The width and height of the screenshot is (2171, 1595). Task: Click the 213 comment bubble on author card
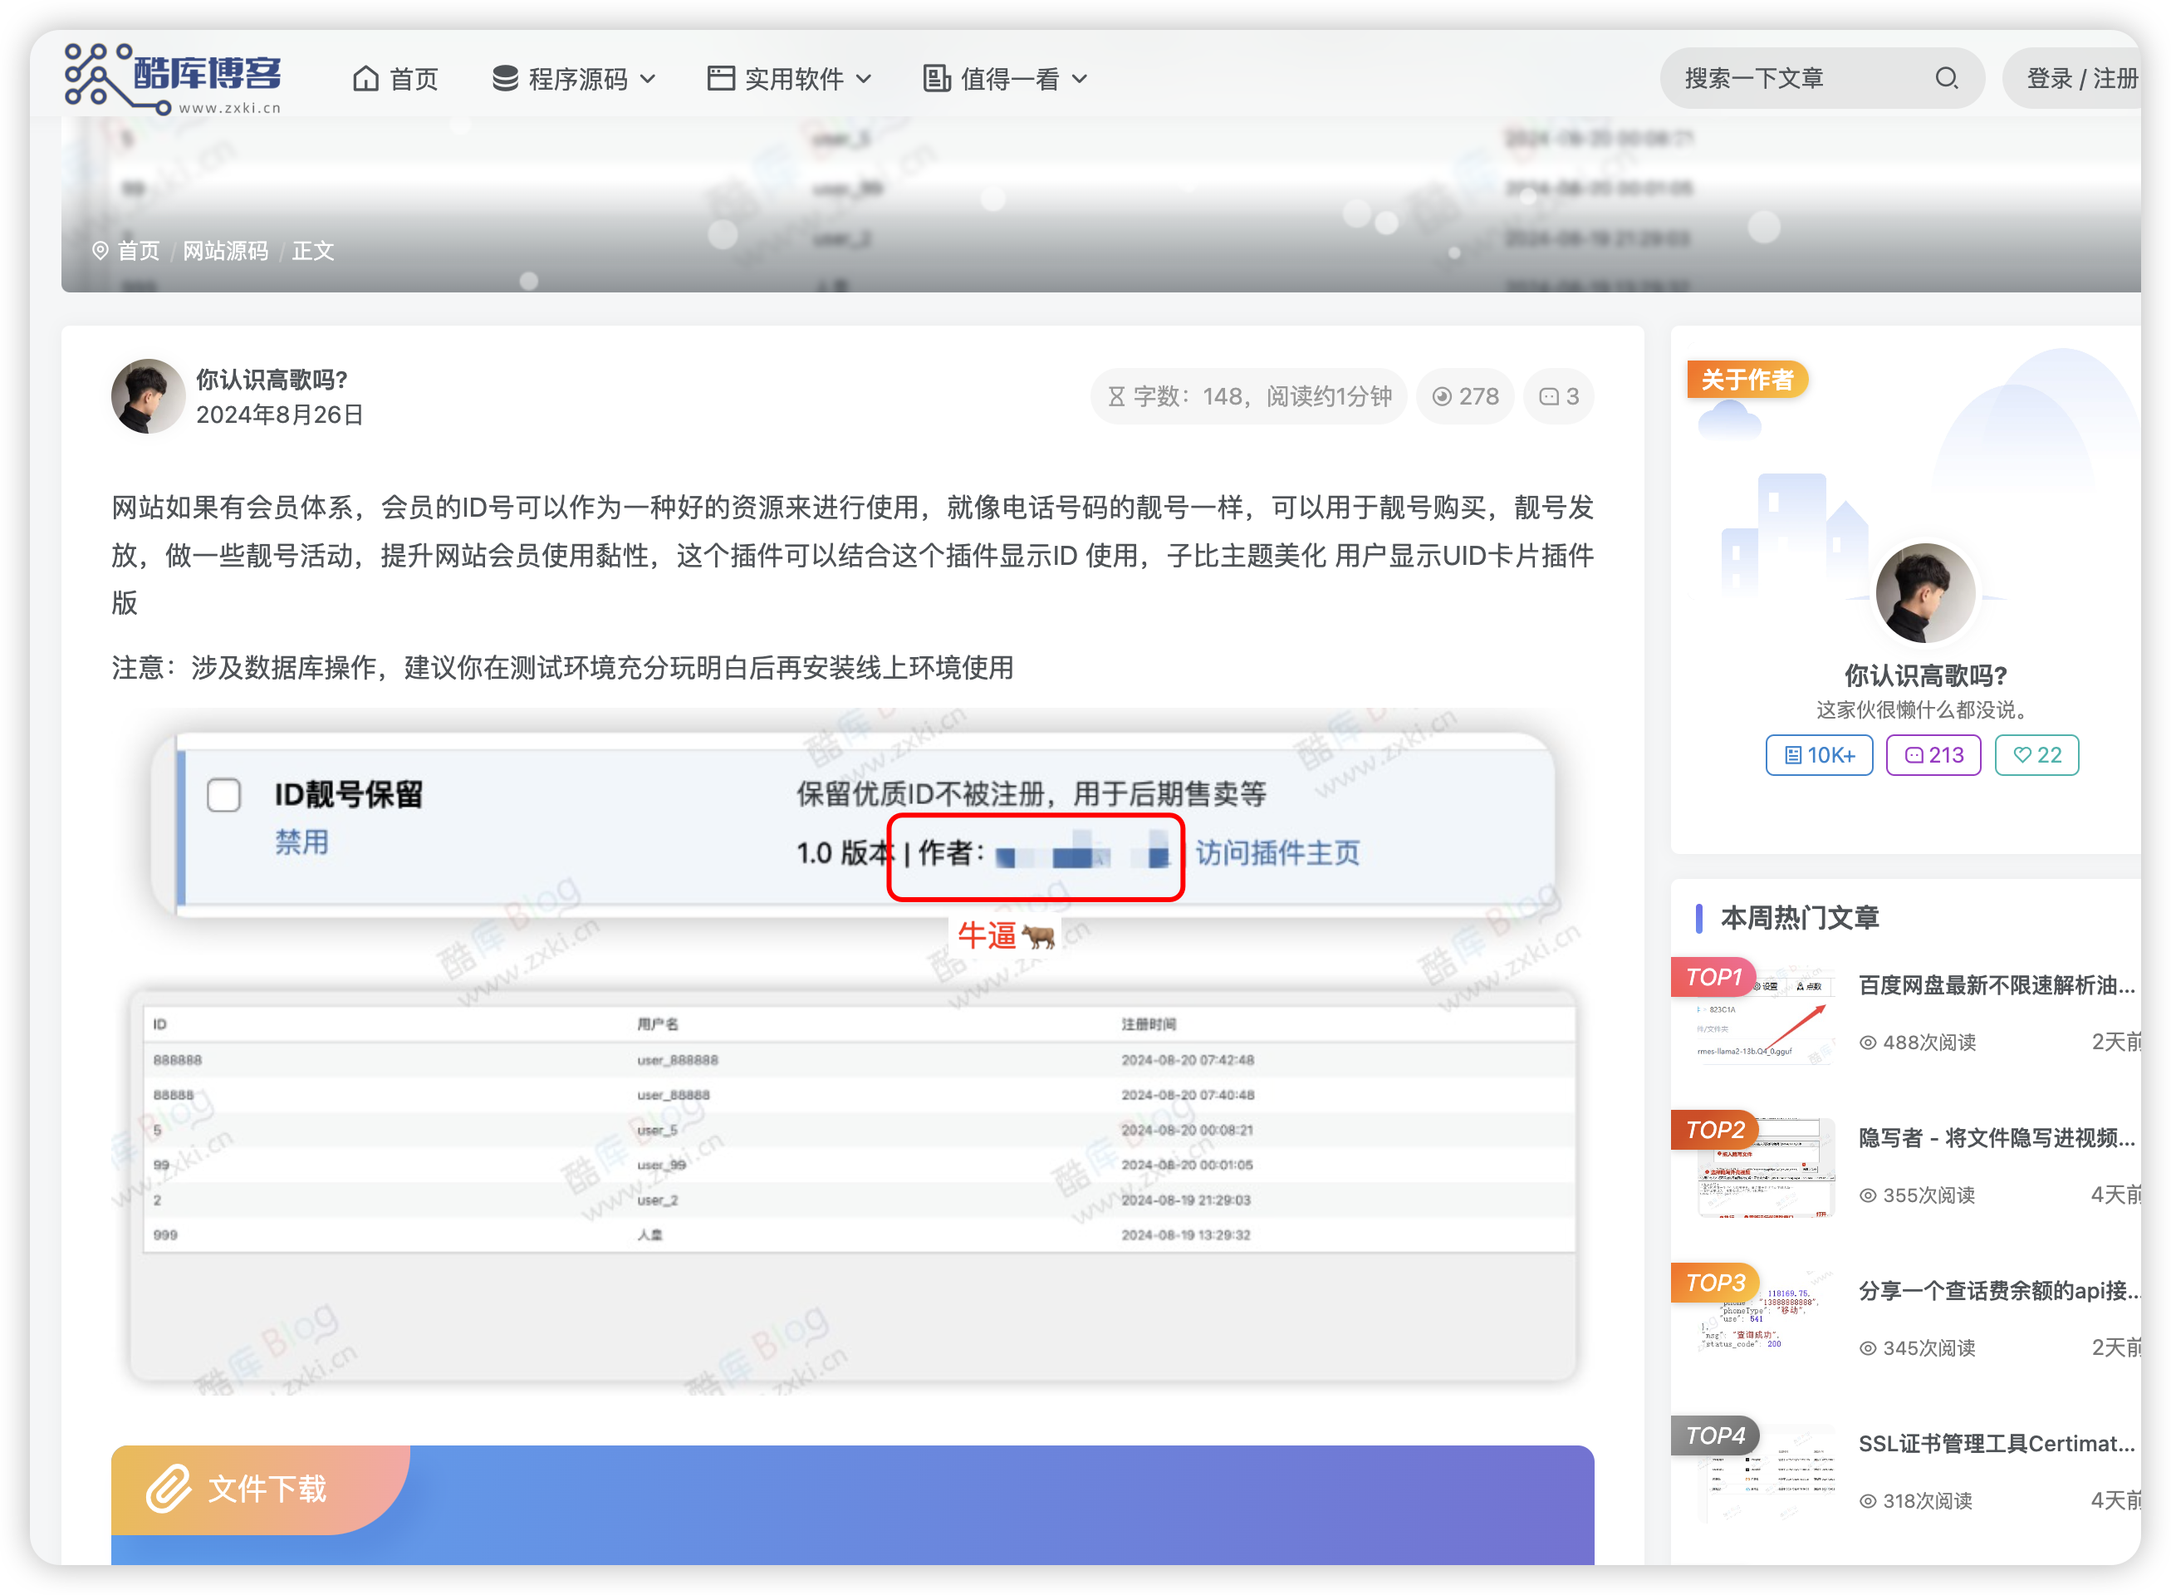[x=1913, y=755]
